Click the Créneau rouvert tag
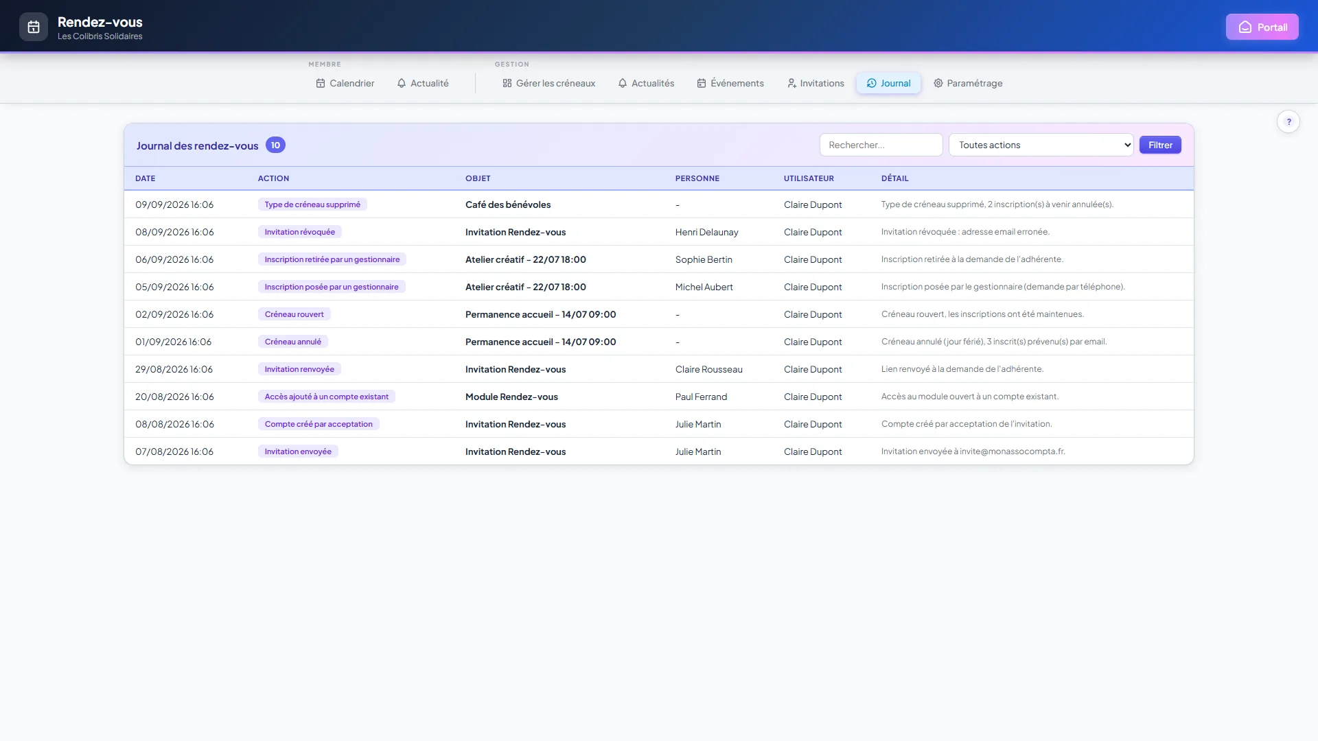 (294, 314)
